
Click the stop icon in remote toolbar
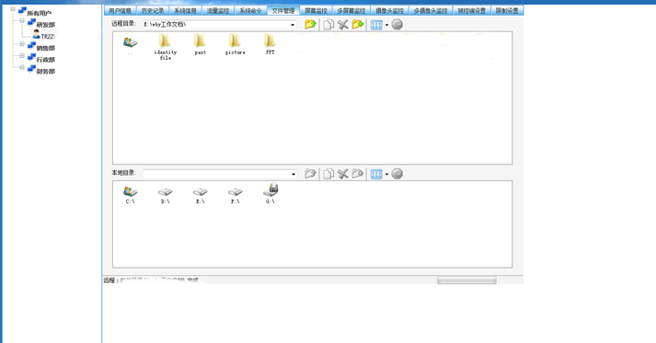(x=397, y=25)
